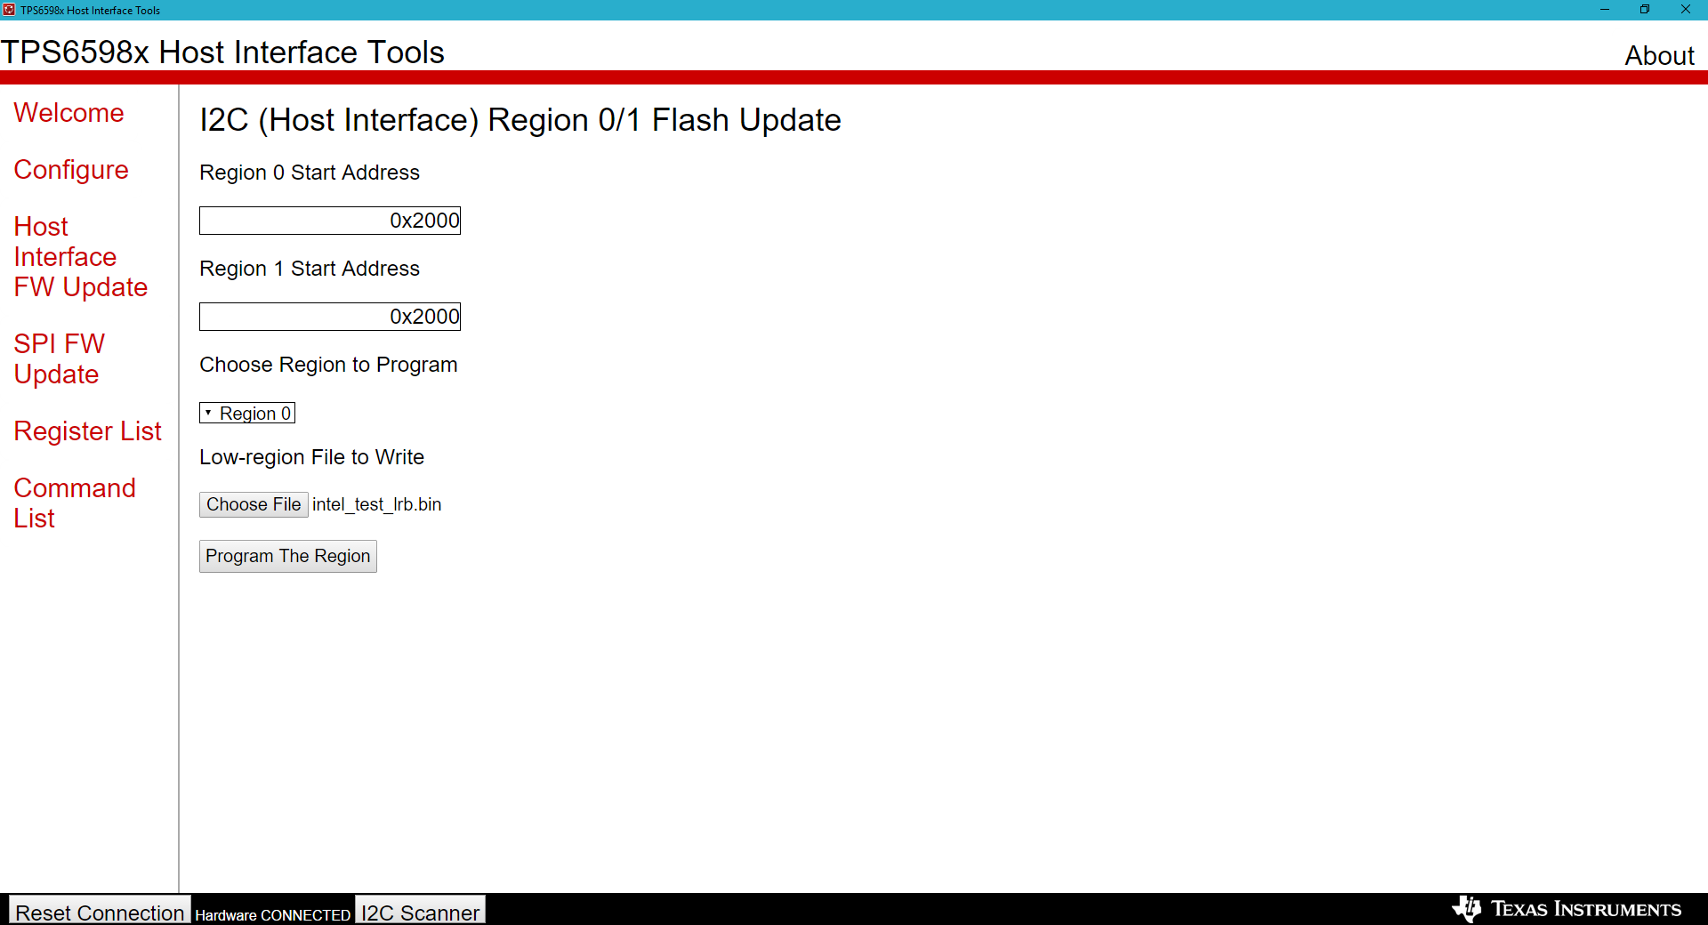Open the Command List page
This screenshot has width=1708, height=925.
[x=75, y=503]
